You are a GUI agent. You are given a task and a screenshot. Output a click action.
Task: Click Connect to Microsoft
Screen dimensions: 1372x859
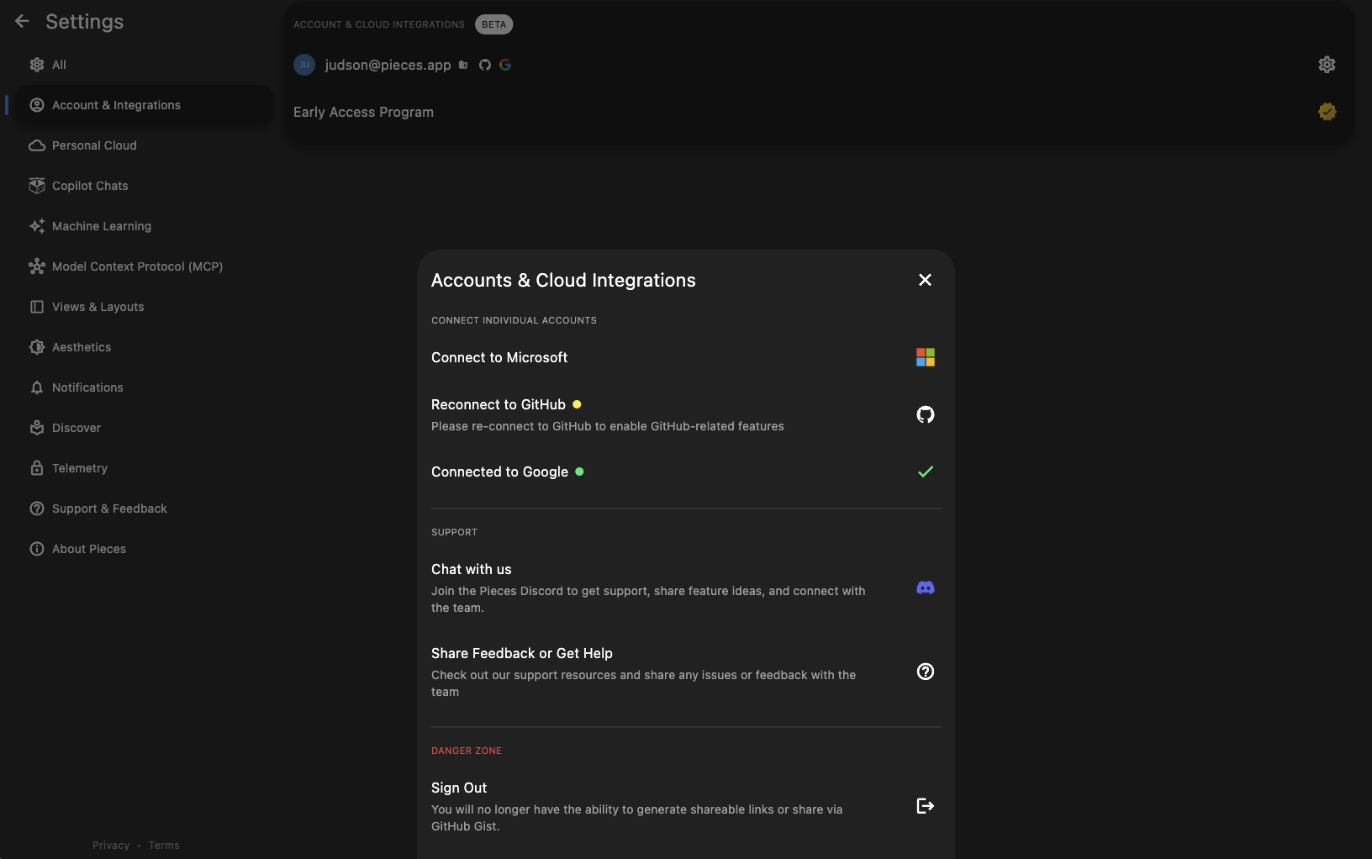(x=686, y=357)
